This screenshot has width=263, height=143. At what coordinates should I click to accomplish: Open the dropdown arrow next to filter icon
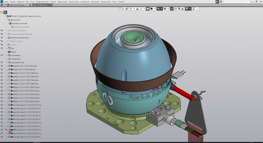[190, 9]
